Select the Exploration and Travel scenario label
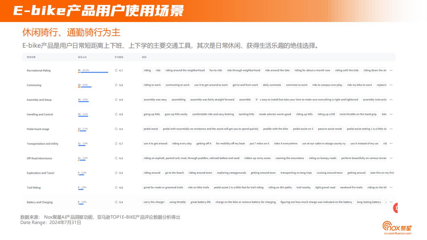The image size is (427, 240). (40, 173)
